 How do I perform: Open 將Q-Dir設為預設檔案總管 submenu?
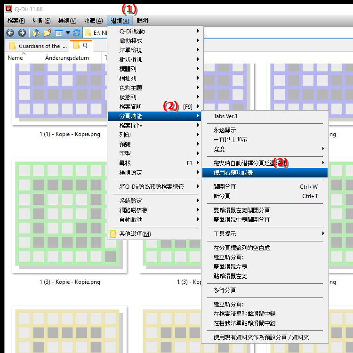tap(155, 187)
